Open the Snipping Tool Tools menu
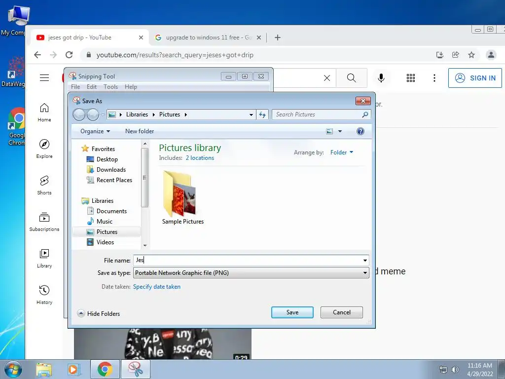 tap(110, 87)
